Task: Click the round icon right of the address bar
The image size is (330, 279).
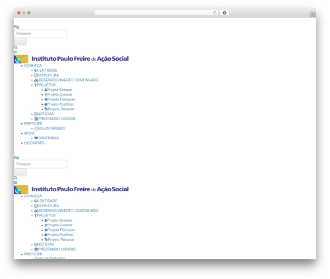Action: pyautogui.click(x=224, y=13)
